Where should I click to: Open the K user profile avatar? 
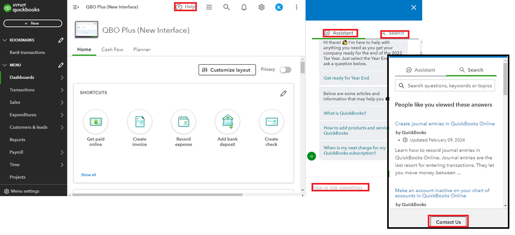tap(279, 7)
